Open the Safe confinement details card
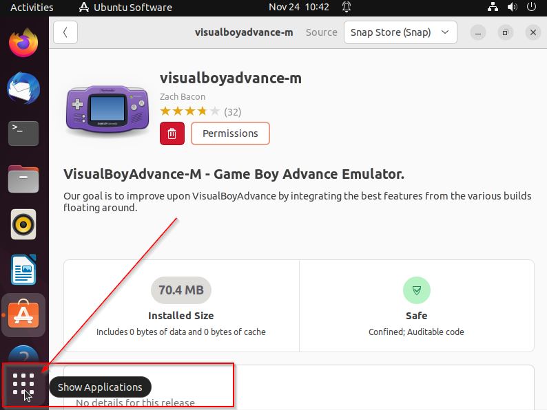The image size is (547, 410). [417, 305]
